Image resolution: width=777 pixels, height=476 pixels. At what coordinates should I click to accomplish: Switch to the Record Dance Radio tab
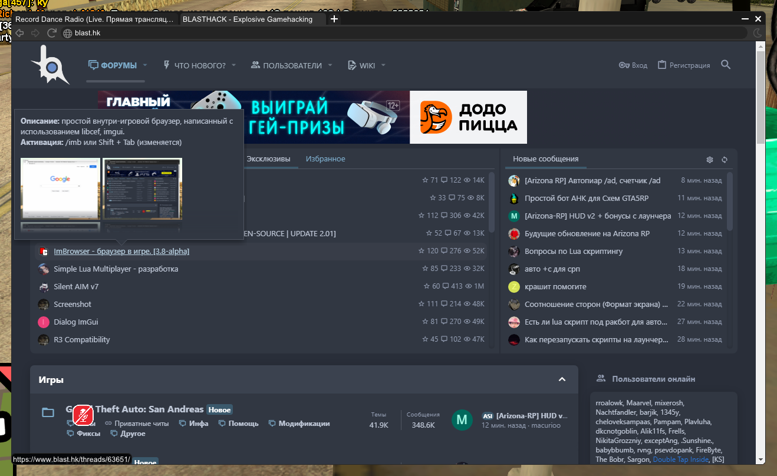94,19
